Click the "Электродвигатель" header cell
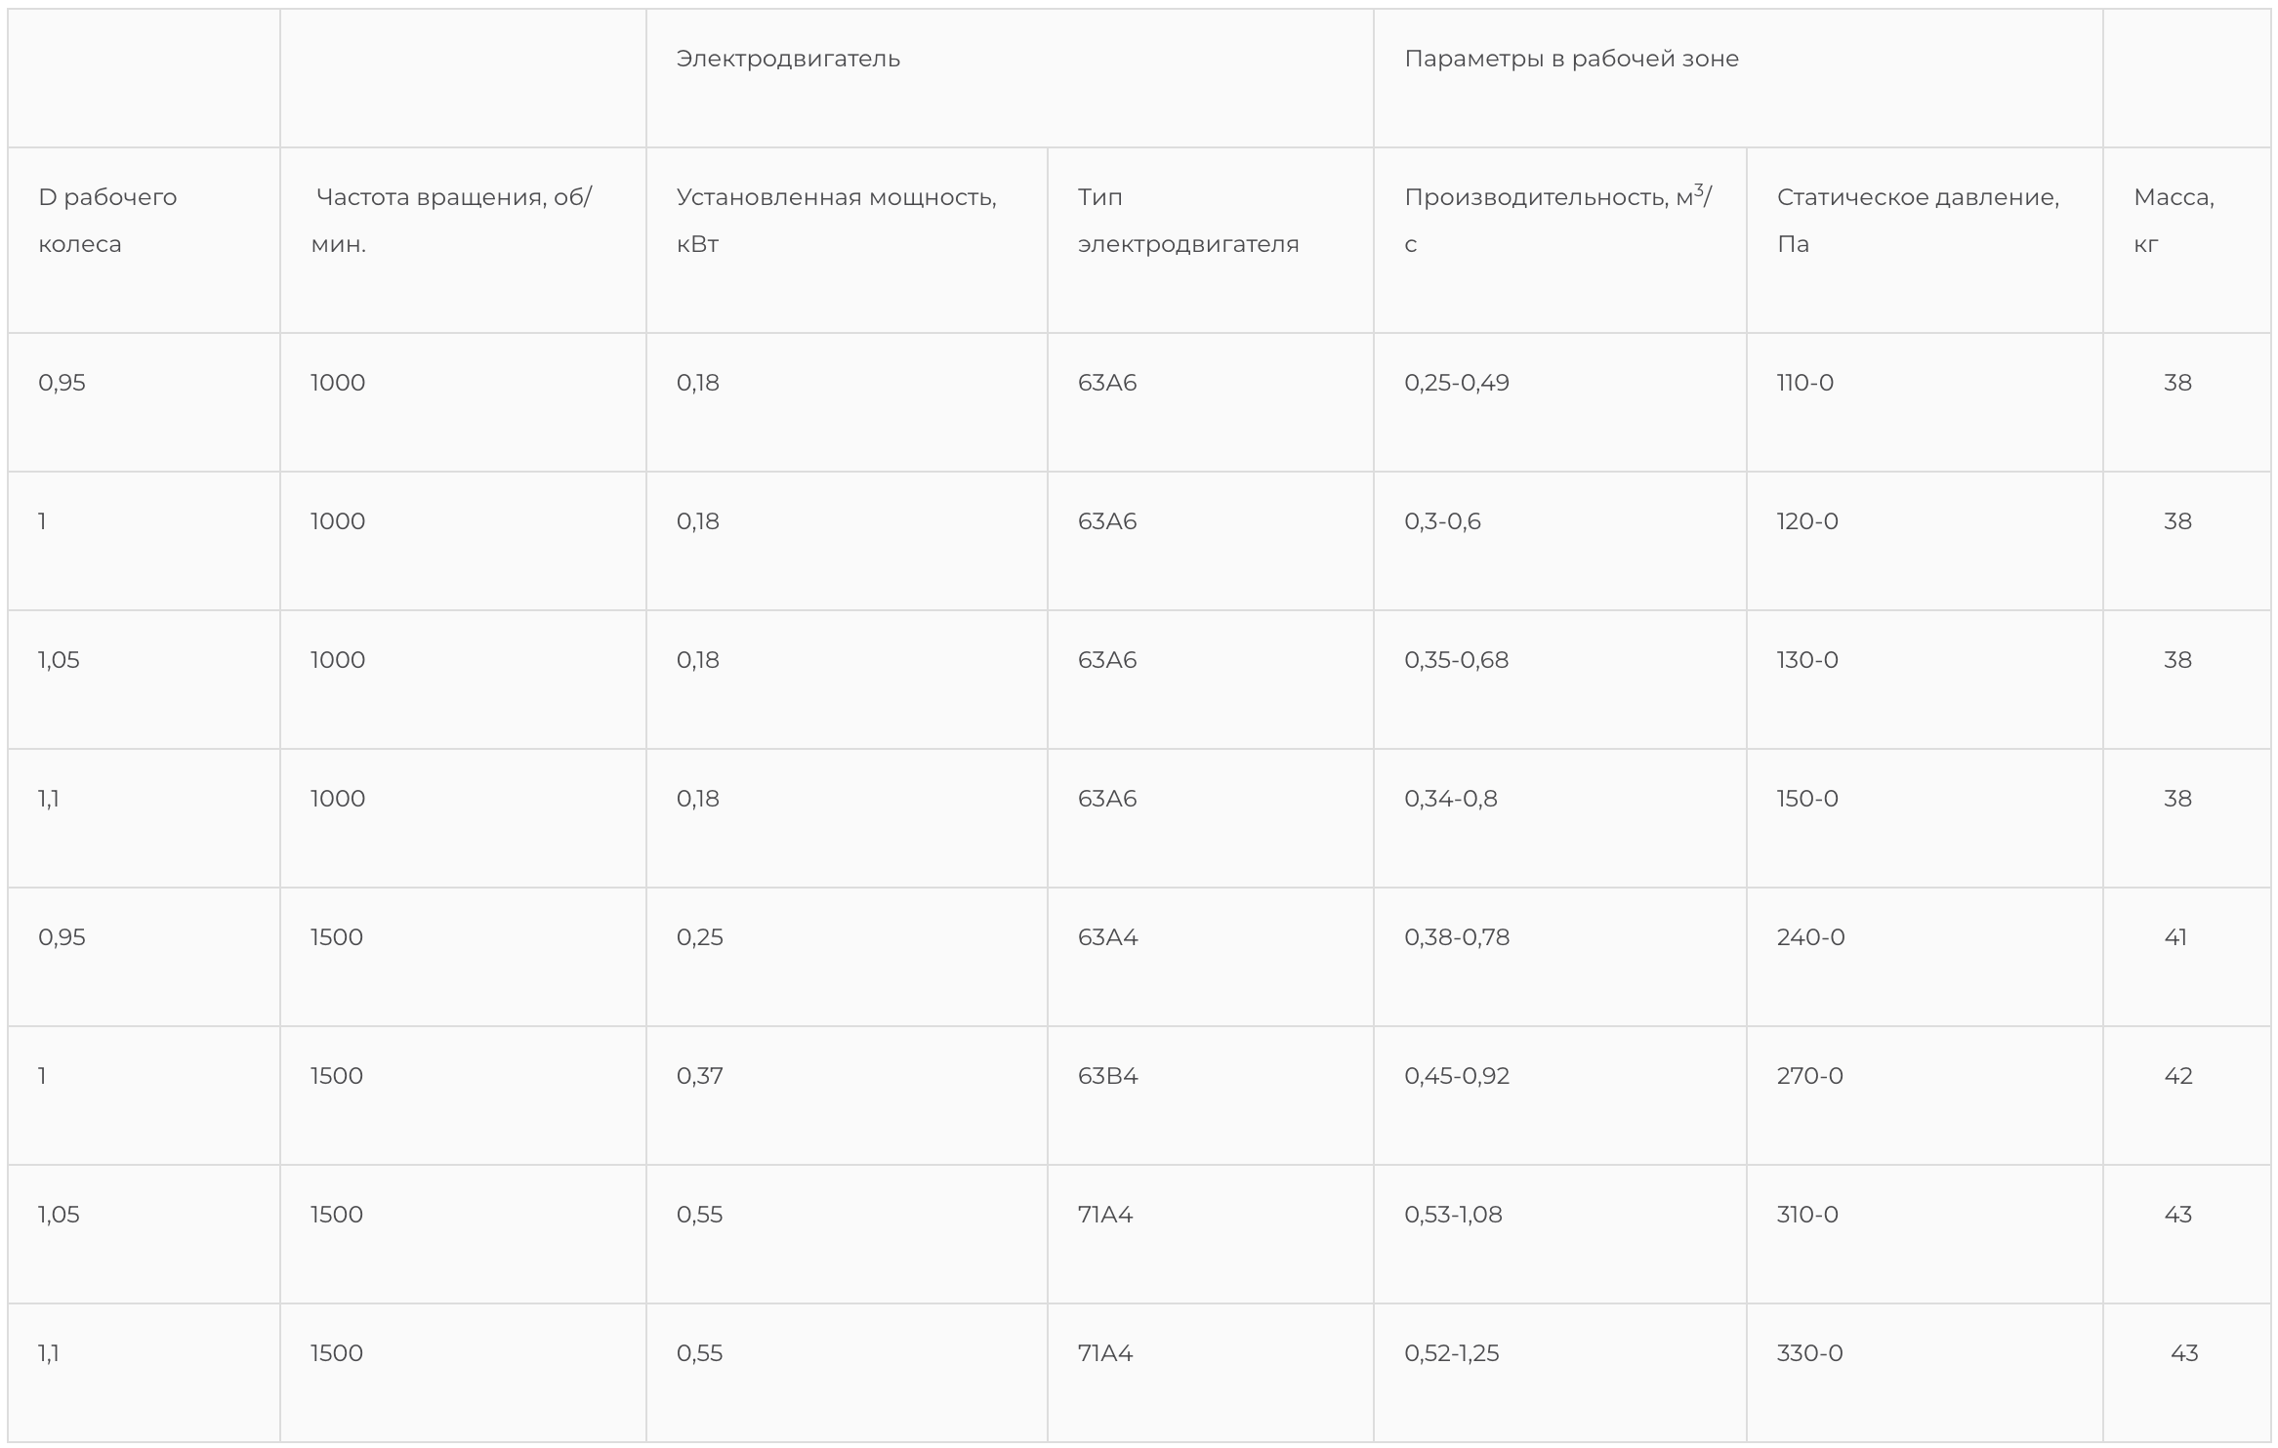 pyautogui.click(x=788, y=59)
